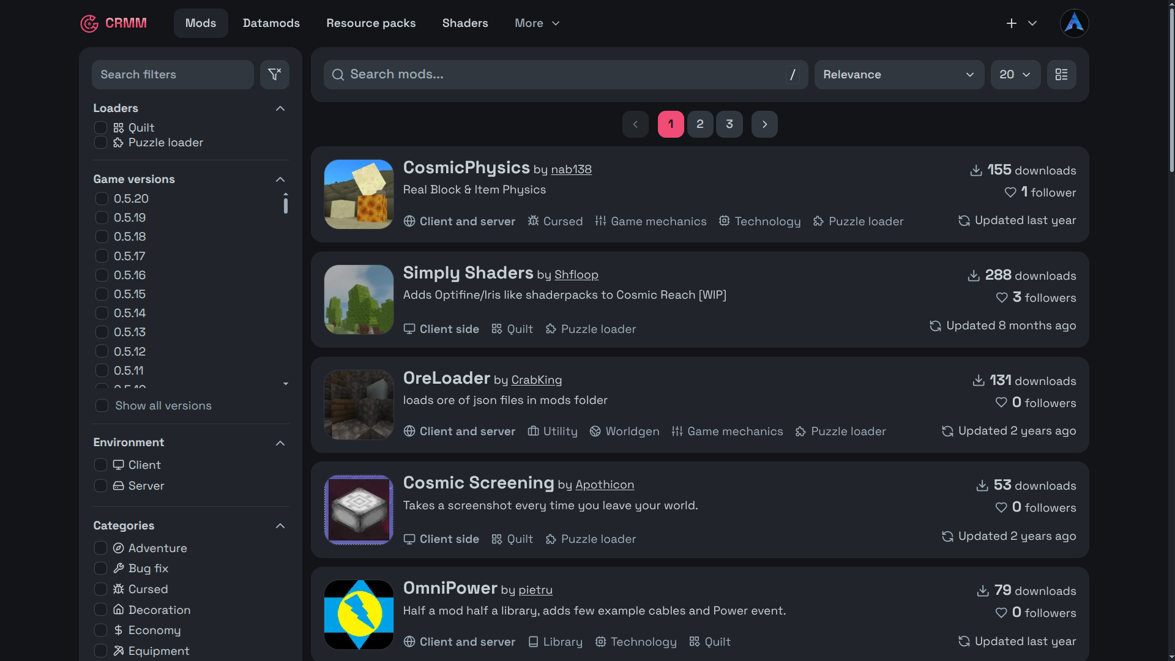This screenshot has height=661, width=1175.
Task: Check the Quilt loader checkbox
Action: (x=101, y=128)
